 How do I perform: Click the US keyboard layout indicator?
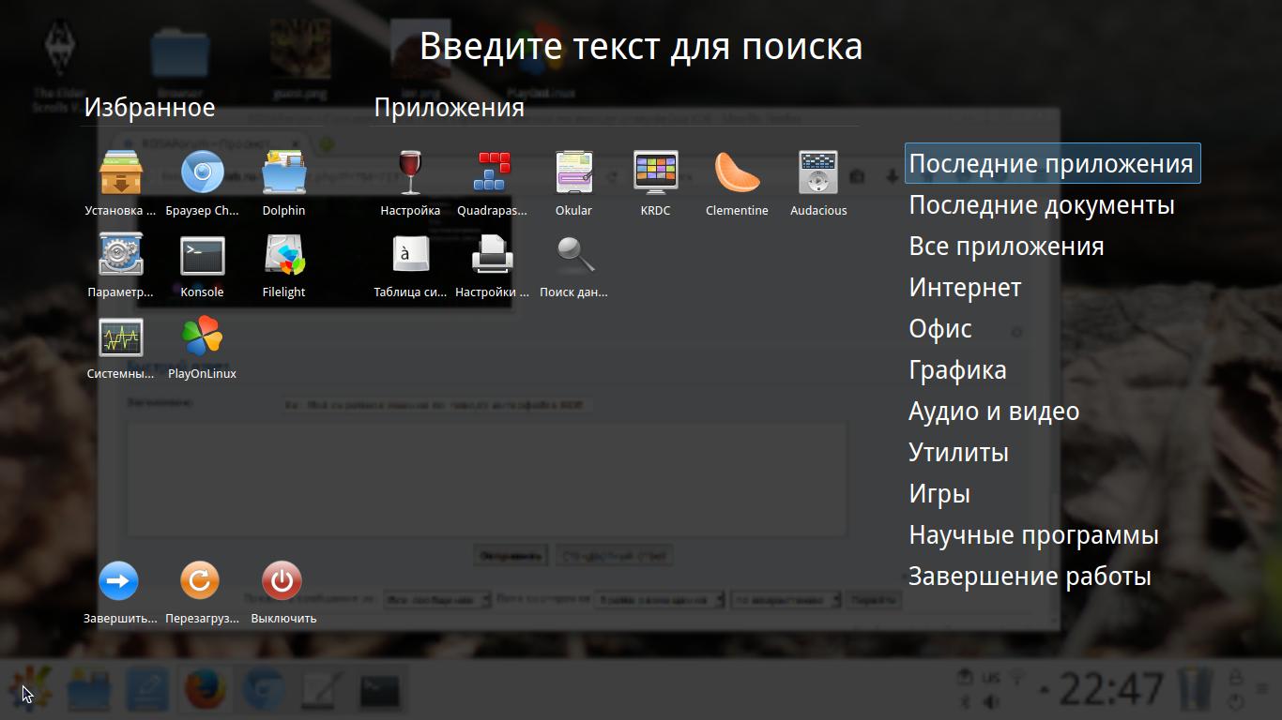click(990, 678)
